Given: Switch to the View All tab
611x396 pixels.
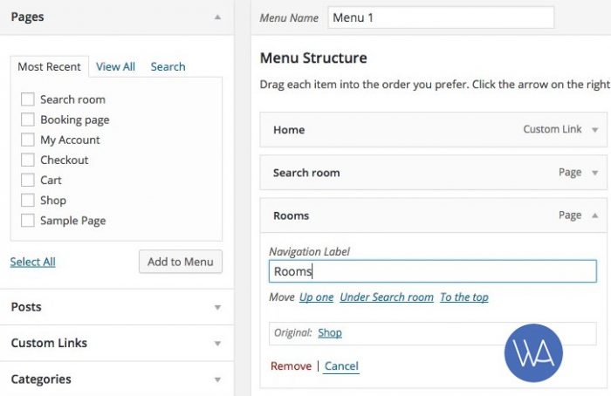Looking at the screenshot, I should (x=115, y=66).
